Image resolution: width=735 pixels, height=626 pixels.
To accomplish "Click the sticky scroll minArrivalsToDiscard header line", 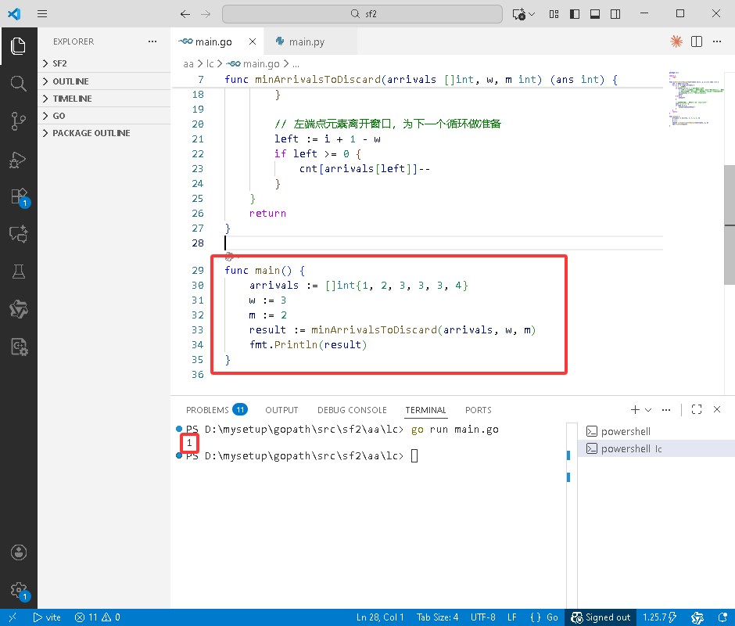I will coord(418,79).
